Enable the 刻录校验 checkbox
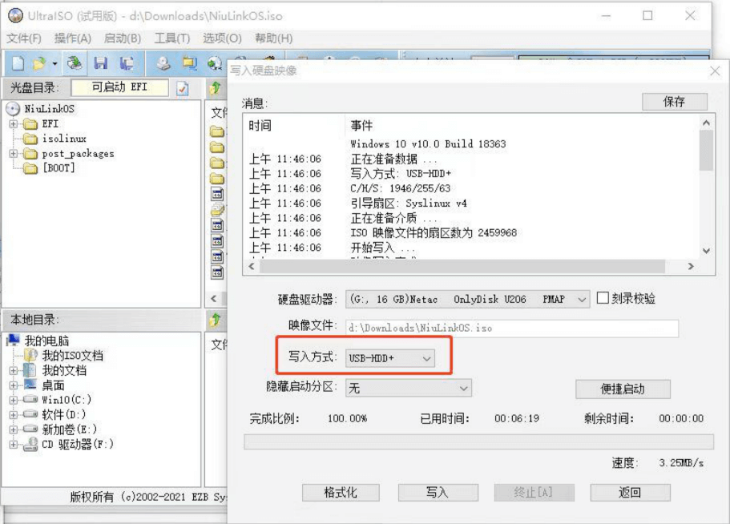 603,298
